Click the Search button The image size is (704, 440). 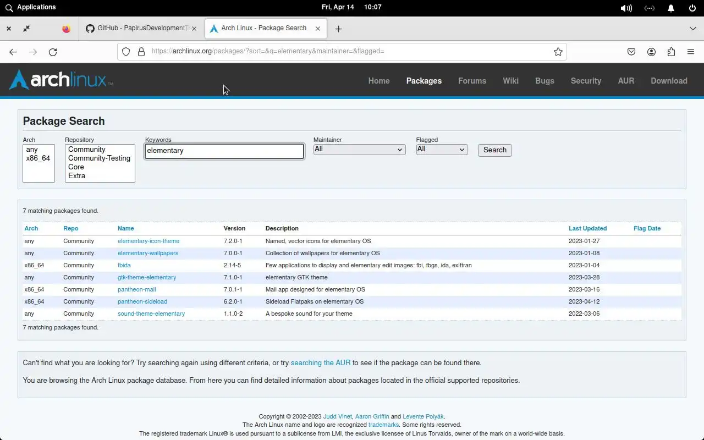point(494,150)
